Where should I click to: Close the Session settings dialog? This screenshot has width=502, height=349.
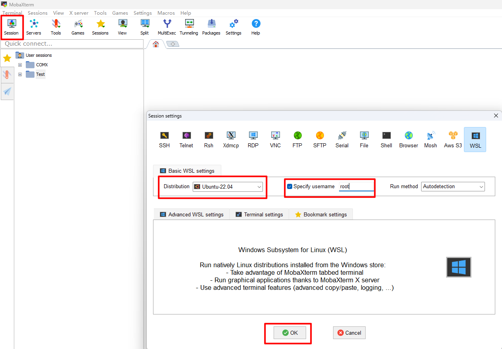point(496,116)
